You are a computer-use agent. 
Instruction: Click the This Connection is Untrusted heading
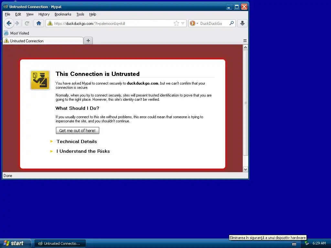coord(98,74)
